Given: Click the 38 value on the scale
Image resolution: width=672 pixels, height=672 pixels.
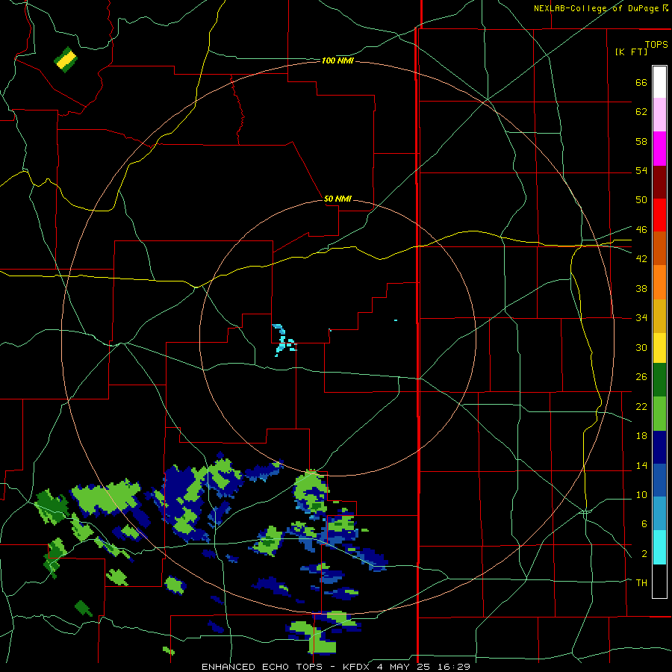Looking at the screenshot, I should pos(641,288).
